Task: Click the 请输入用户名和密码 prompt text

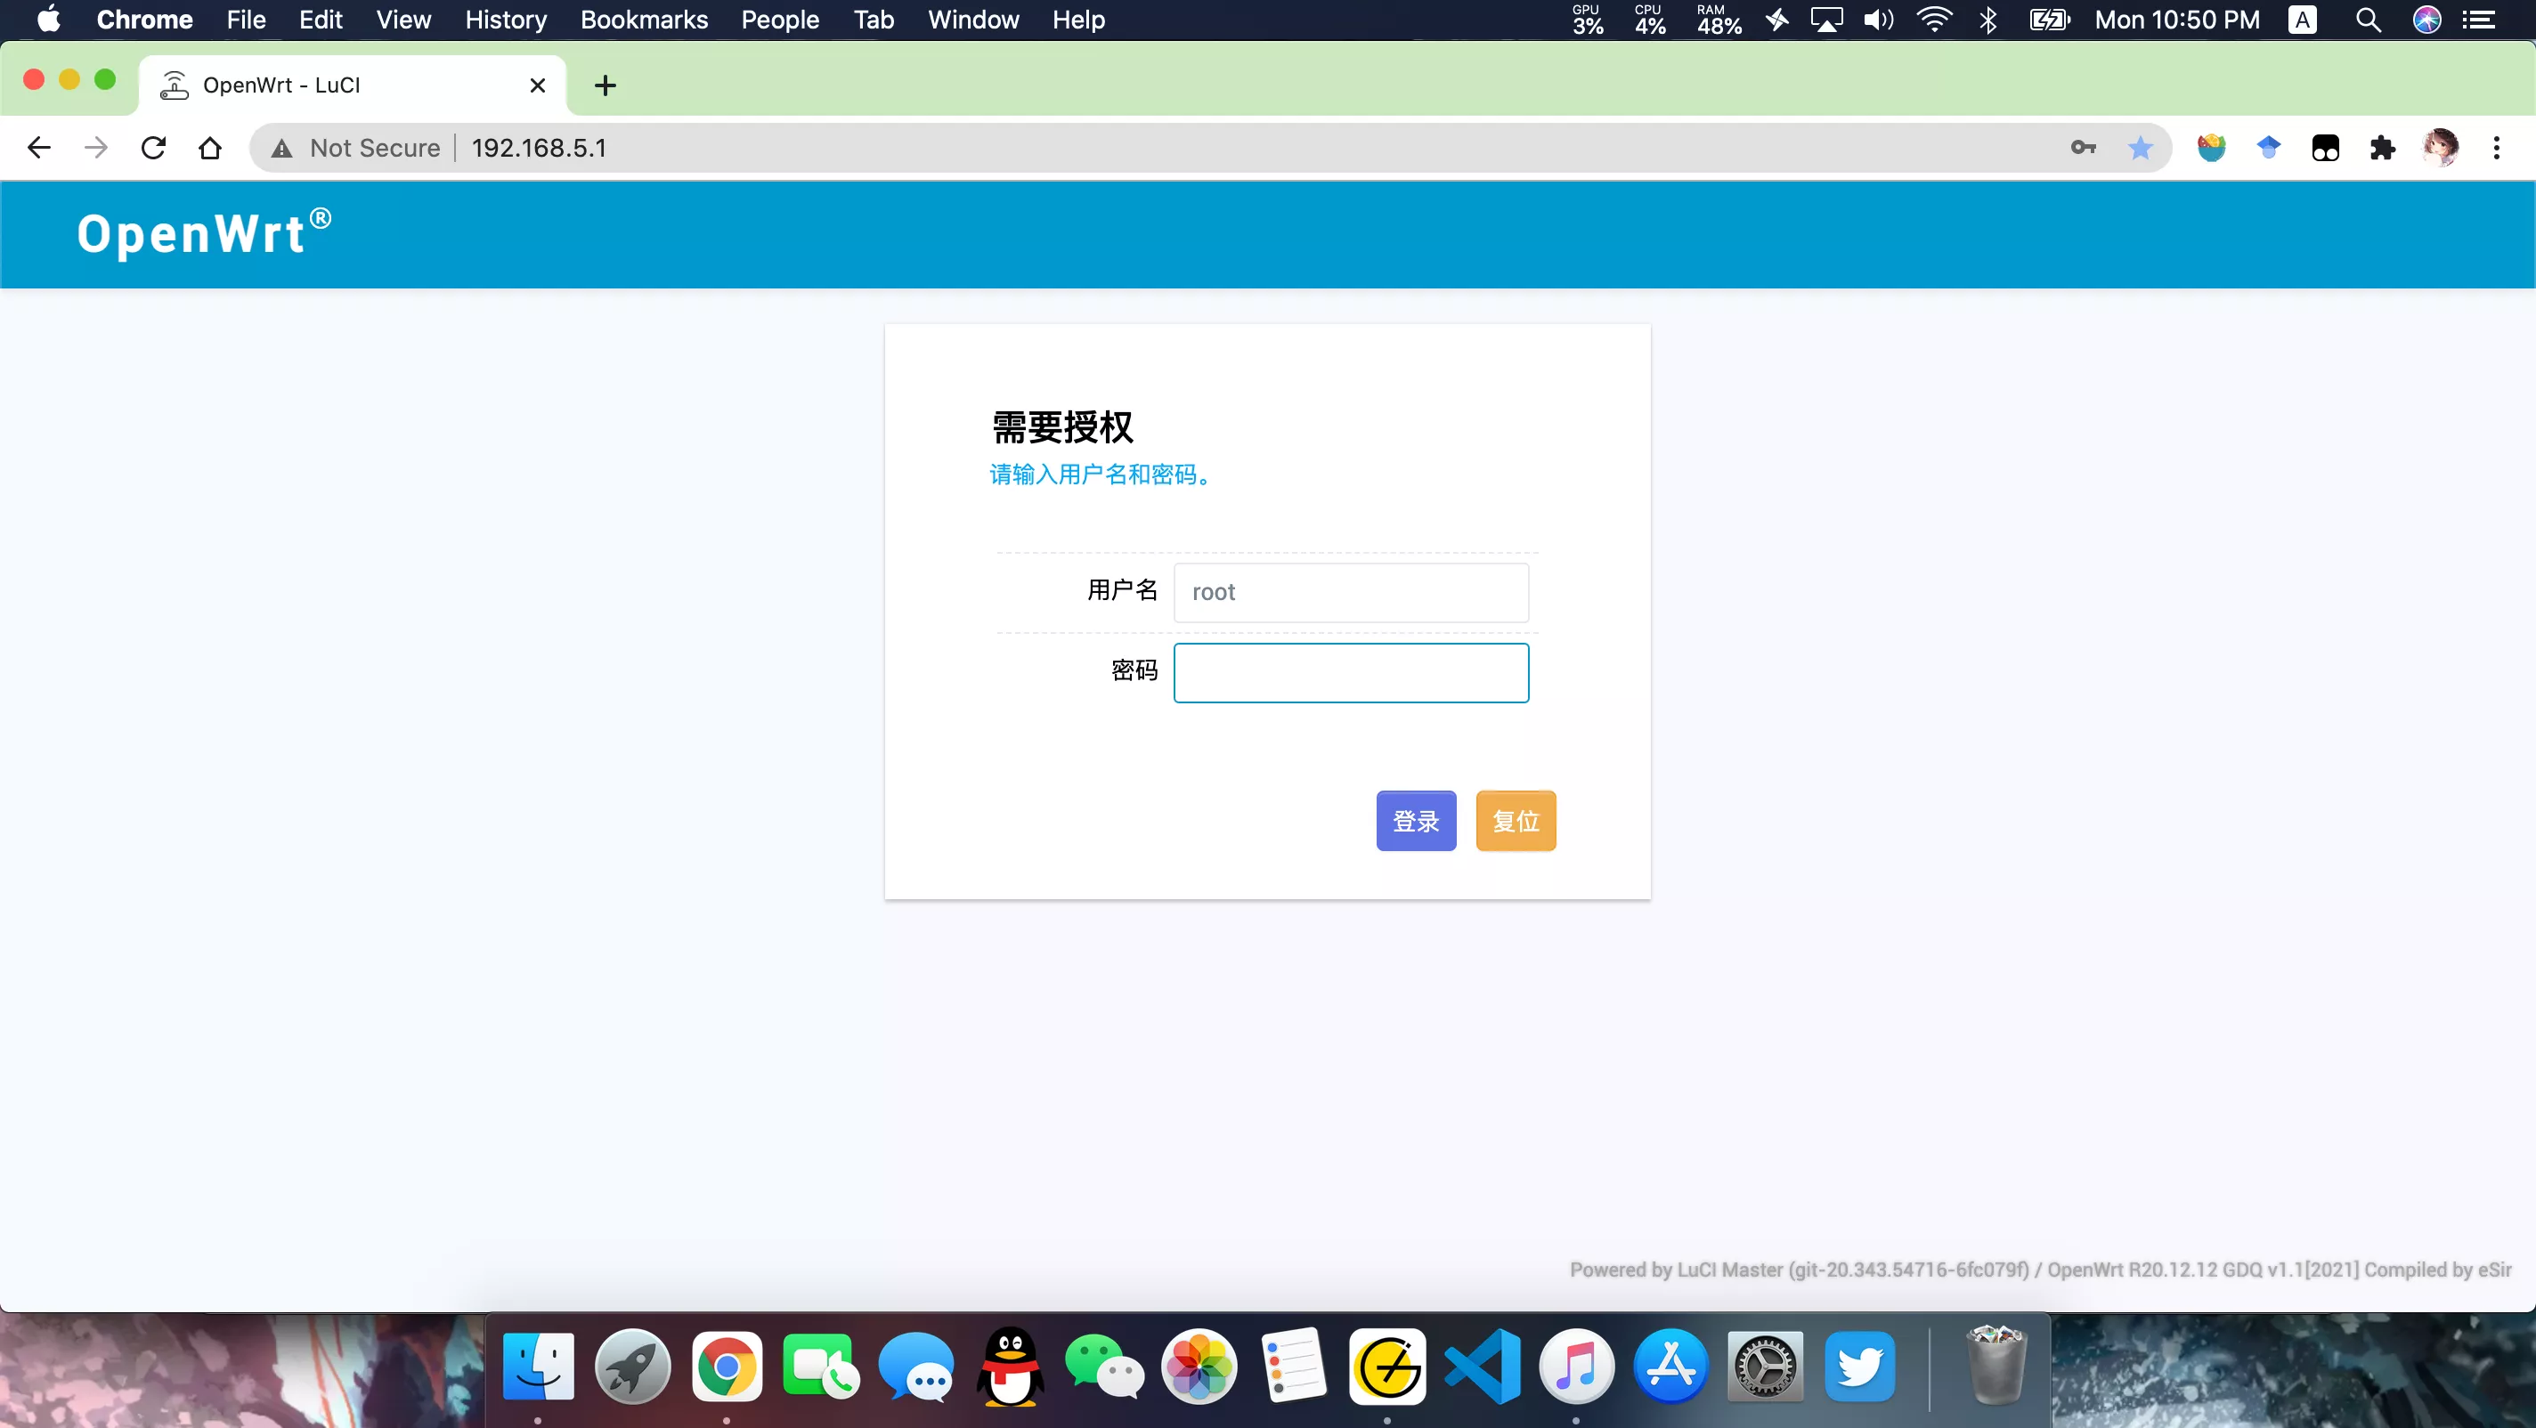Action: click(1102, 475)
